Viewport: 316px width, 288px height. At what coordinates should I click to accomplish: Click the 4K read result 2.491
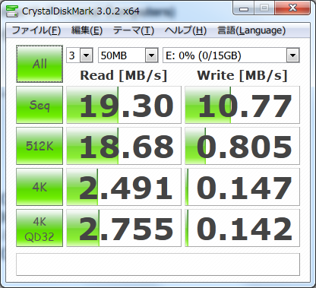(124, 187)
